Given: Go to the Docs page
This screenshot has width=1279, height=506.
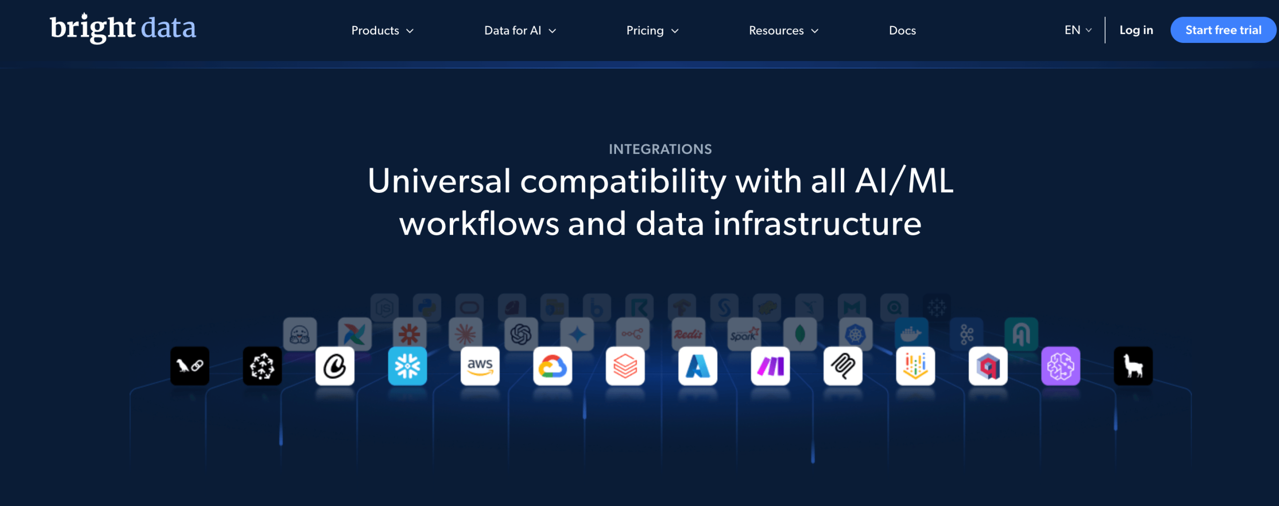Looking at the screenshot, I should pyautogui.click(x=902, y=30).
